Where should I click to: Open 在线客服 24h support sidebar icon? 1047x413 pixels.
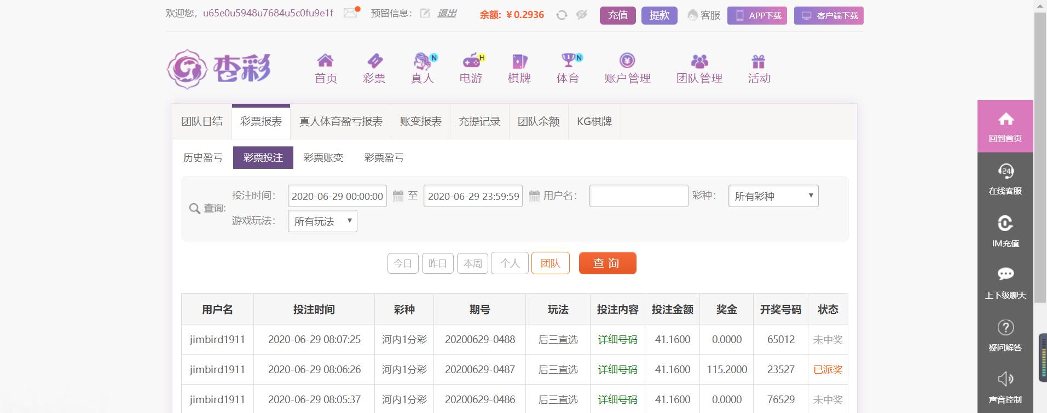(1005, 179)
